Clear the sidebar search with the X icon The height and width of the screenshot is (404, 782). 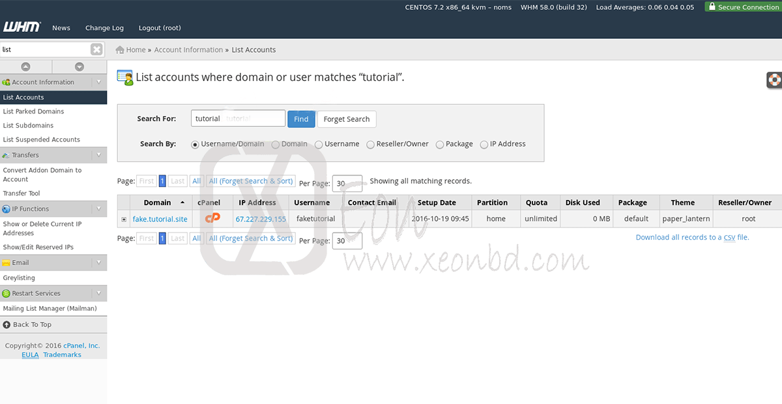tap(96, 49)
